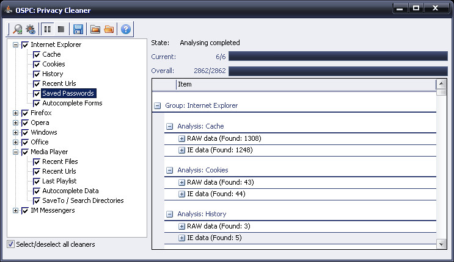Toggle the Last Playlist checkbox
Viewport: 454px width, 262px height.
point(37,181)
